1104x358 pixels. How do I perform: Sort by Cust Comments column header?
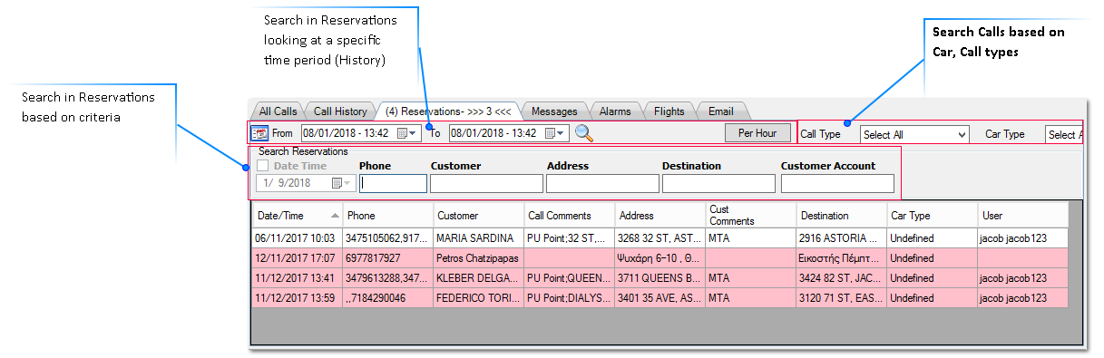[x=751, y=216]
